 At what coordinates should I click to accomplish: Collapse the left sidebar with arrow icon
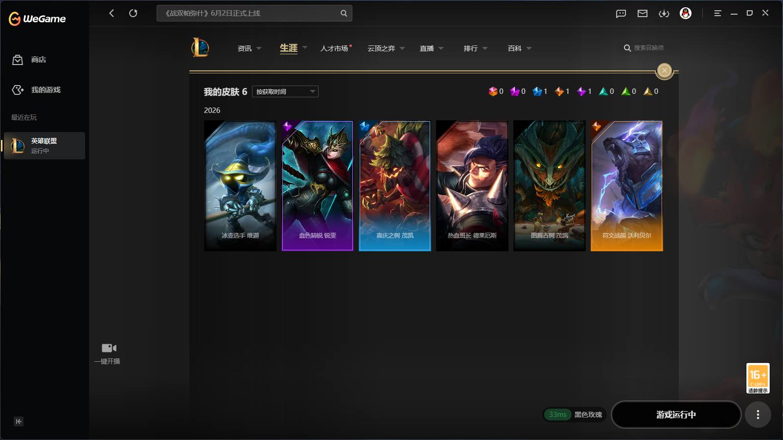pos(19,421)
